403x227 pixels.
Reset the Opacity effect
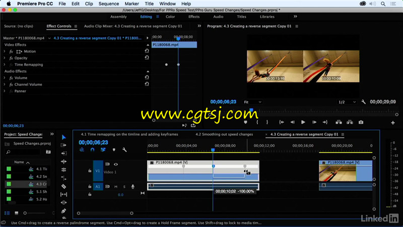[147, 58]
